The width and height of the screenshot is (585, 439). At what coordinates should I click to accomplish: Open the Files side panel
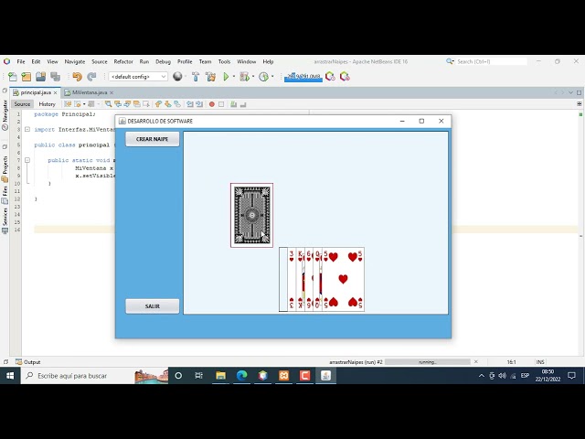[x=5, y=195]
